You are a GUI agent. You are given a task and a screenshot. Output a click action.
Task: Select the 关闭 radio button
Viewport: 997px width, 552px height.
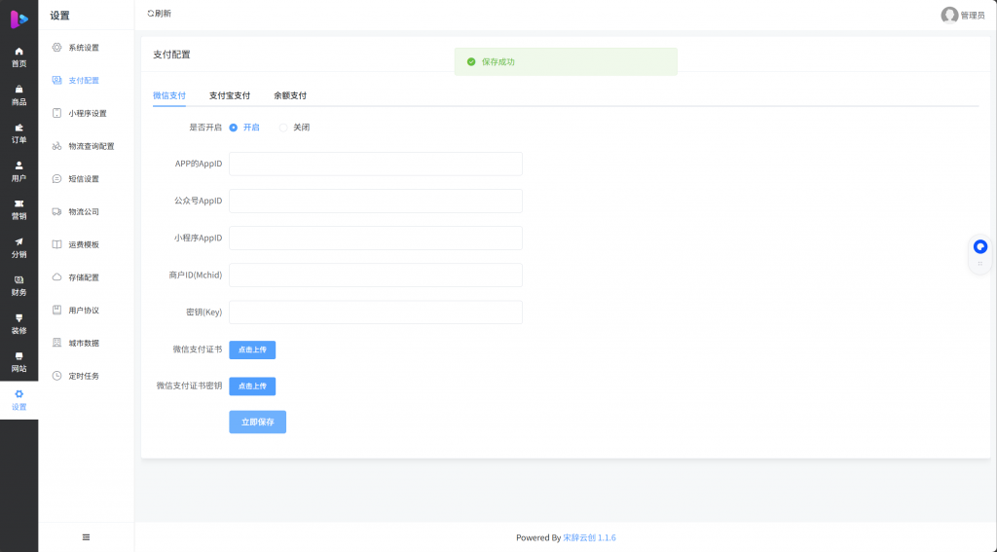pyautogui.click(x=283, y=128)
